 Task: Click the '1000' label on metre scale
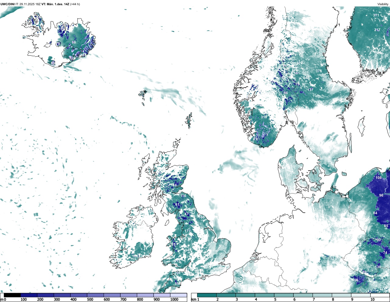click(x=174, y=300)
